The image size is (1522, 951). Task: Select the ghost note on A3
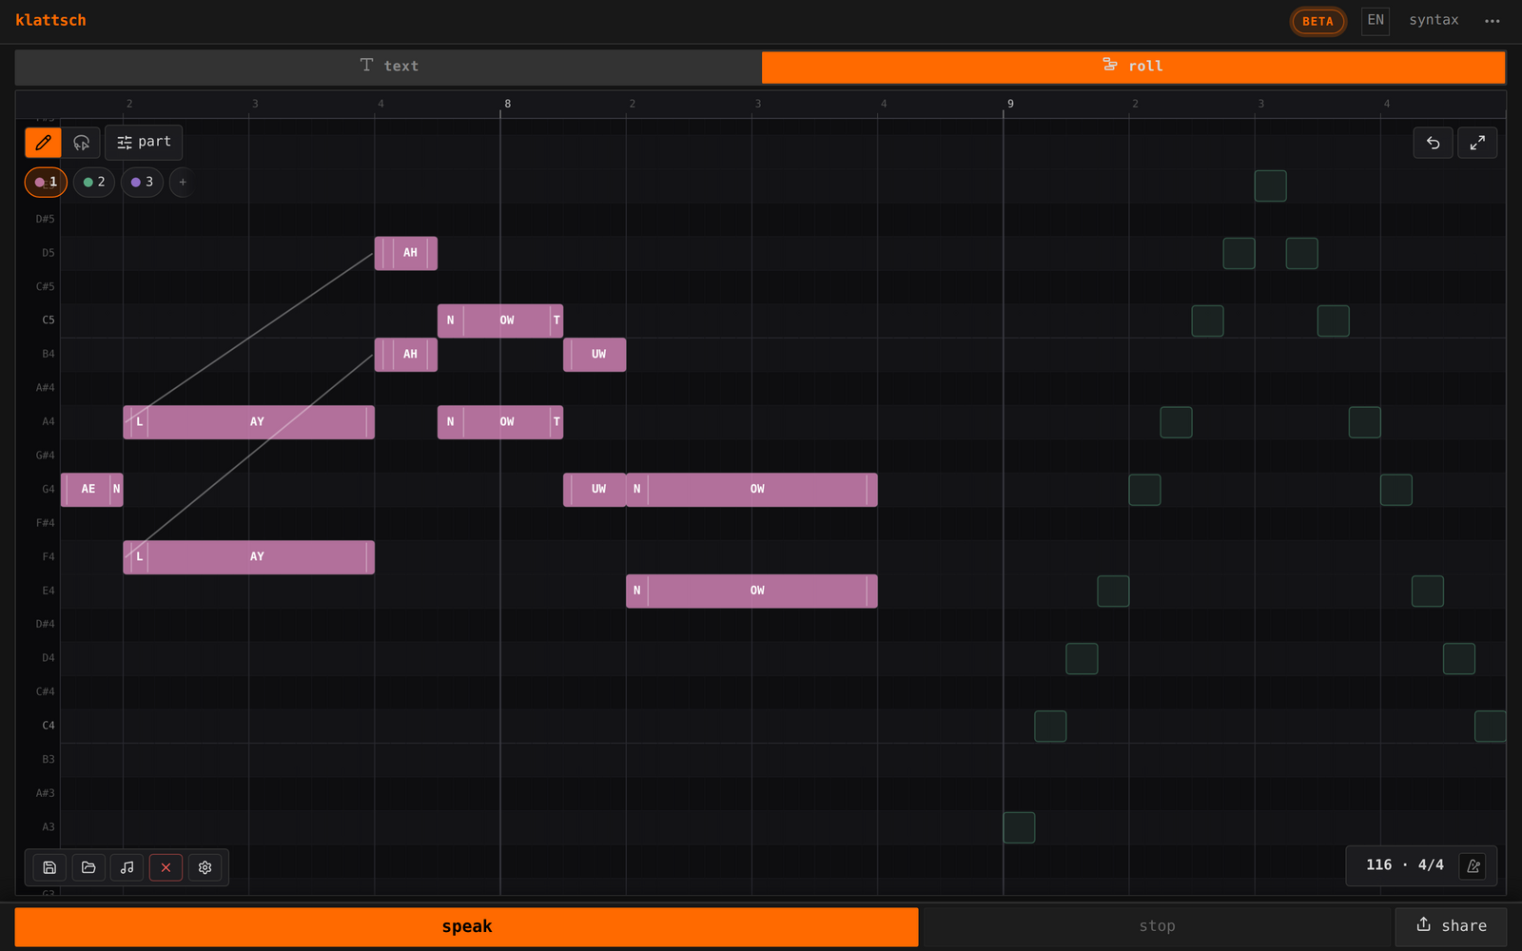click(1019, 827)
